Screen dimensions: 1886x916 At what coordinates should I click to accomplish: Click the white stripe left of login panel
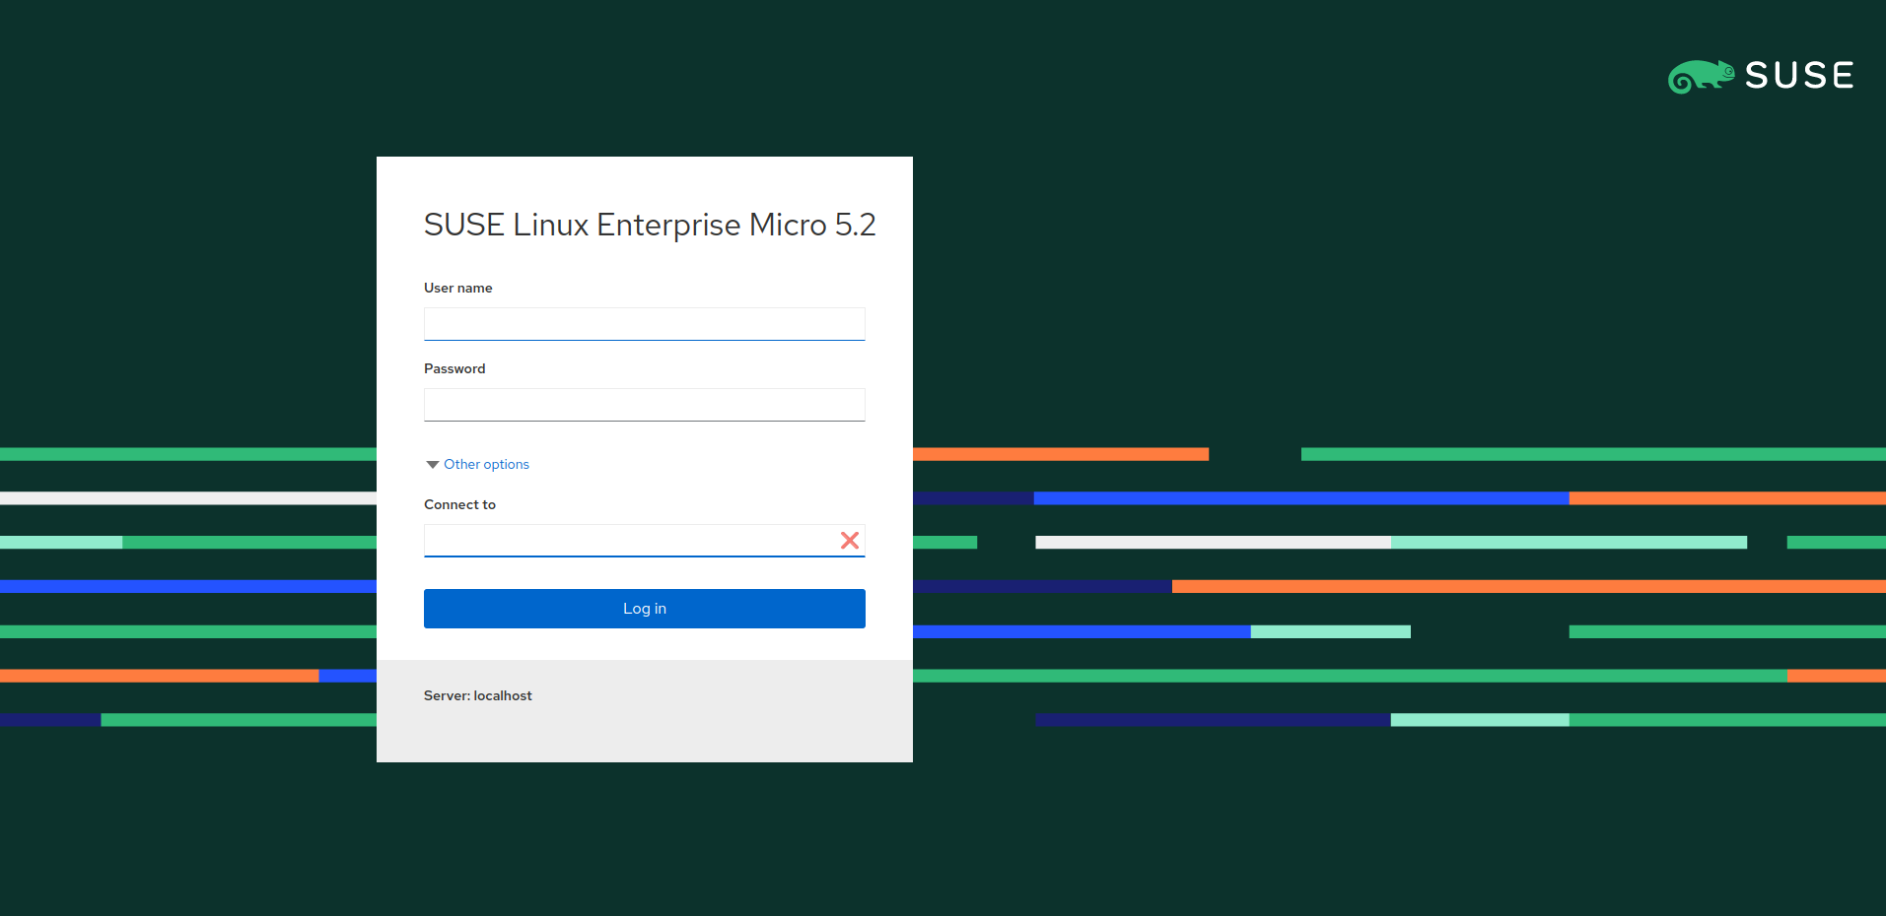click(x=187, y=498)
